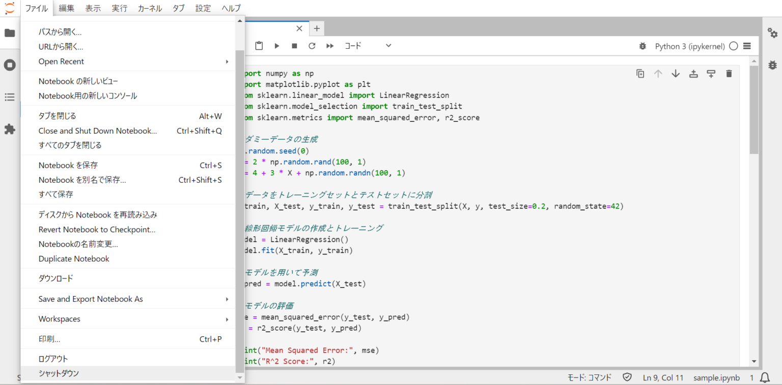
Task: Open the カーネル menu
Action: point(149,8)
